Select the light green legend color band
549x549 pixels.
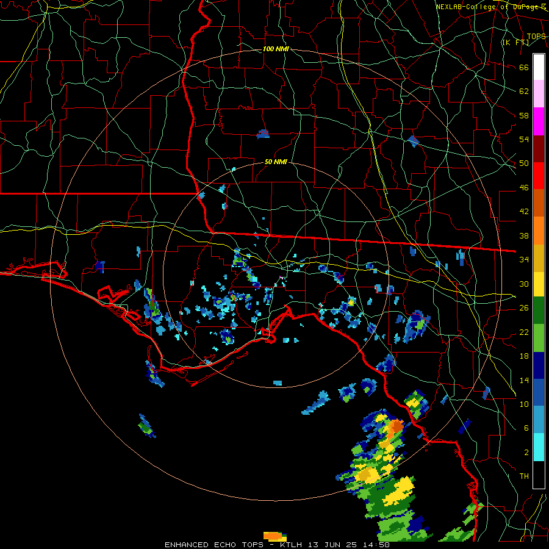pyautogui.click(x=539, y=338)
